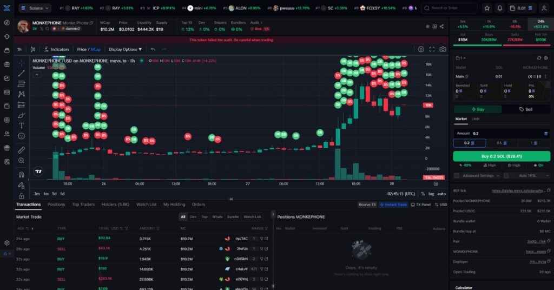Toggle the TX Panel option
This screenshot has height=290, width=554.
(x=421, y=205)
